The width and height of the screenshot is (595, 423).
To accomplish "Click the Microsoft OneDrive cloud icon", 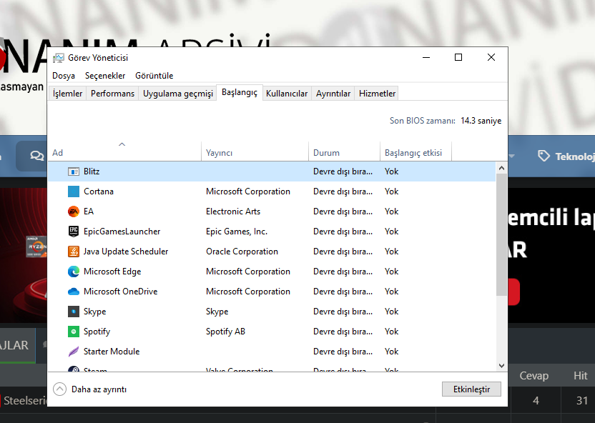I will pyautogui.click(x=73, y=292).
